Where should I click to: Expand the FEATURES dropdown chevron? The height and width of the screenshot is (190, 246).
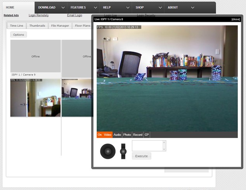[x=95, y=7]
